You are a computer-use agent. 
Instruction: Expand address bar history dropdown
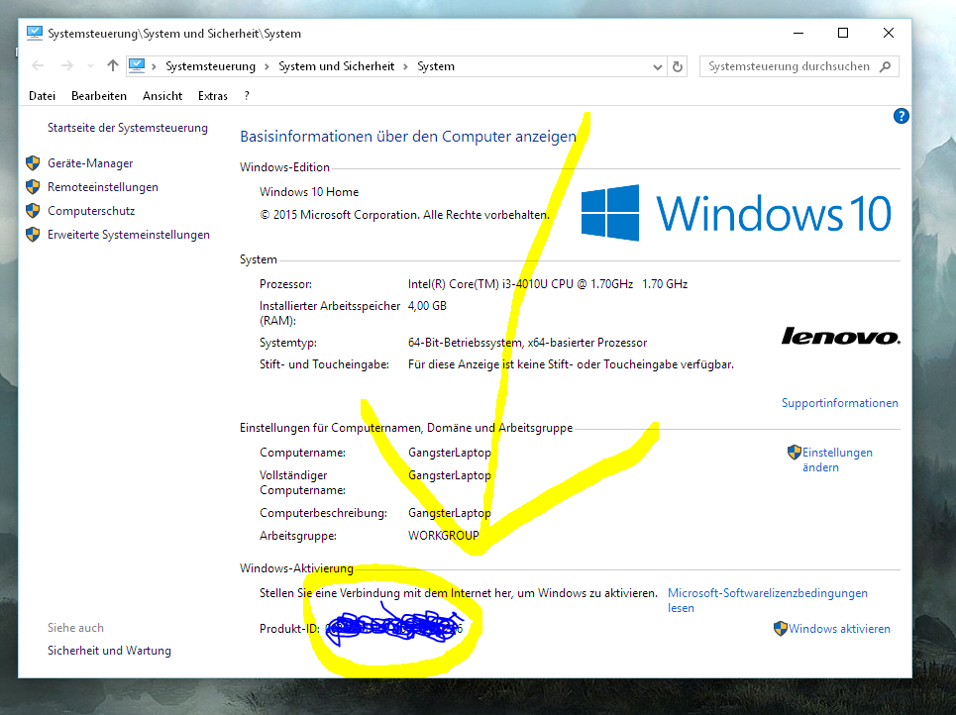pyautogui.click(x=657, y=66)
